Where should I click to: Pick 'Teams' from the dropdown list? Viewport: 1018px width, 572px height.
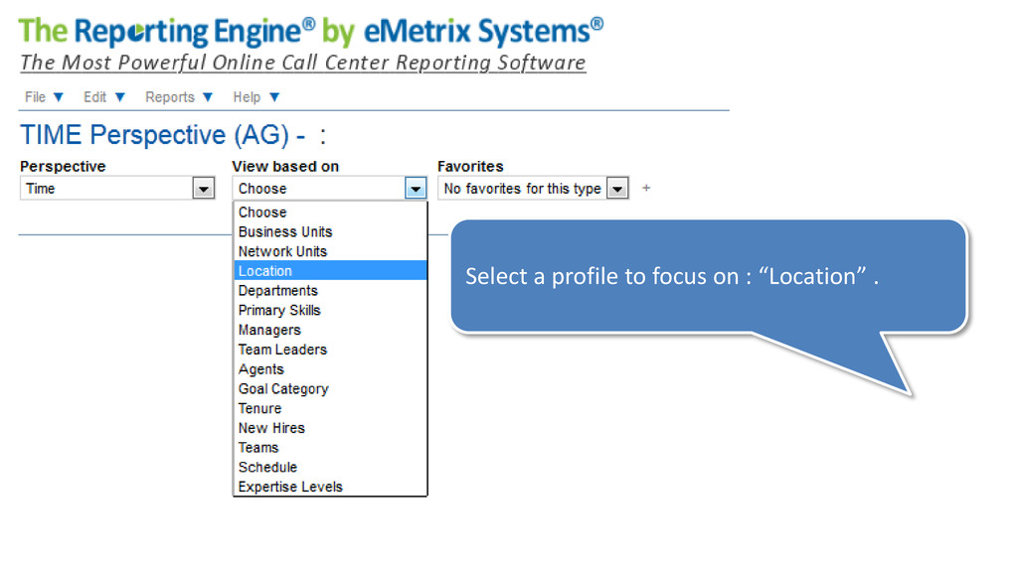pyautogui.click(x=330, y=448)
